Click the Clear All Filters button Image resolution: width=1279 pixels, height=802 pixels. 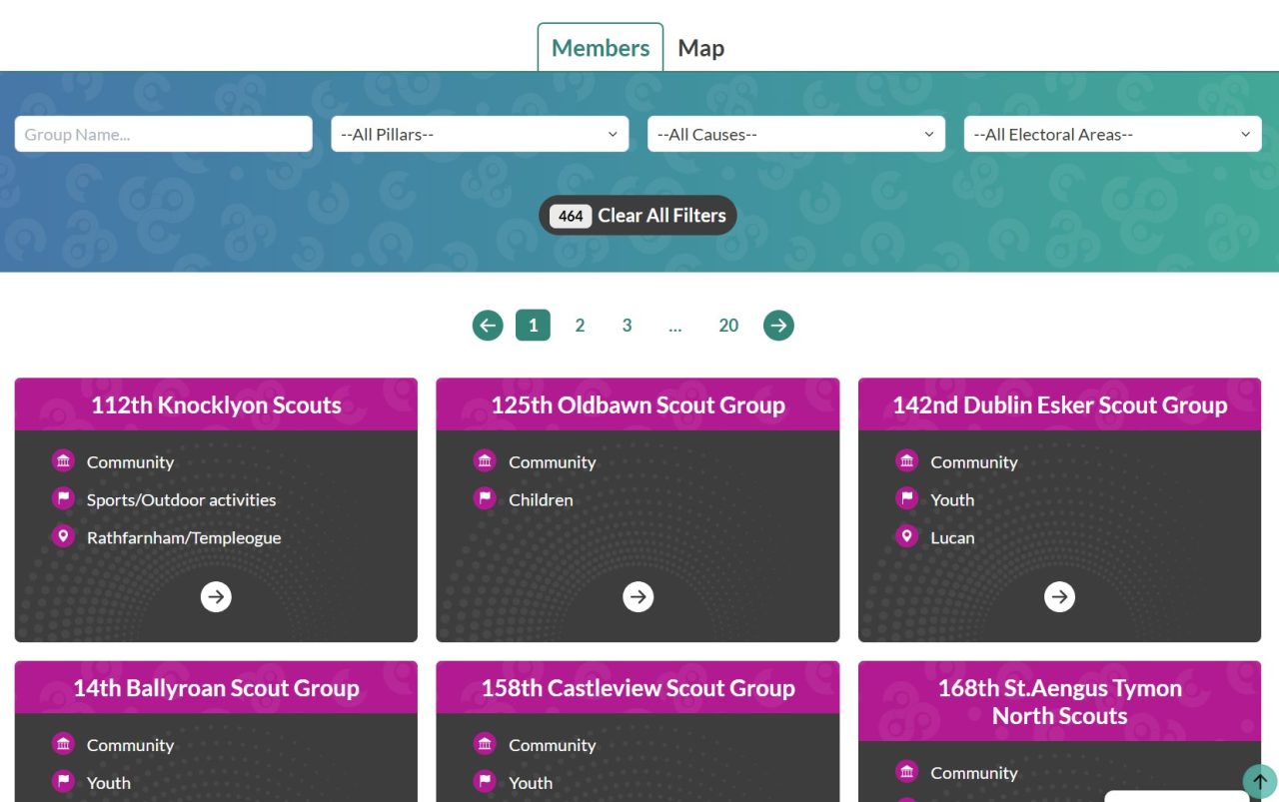pos(638,216)
